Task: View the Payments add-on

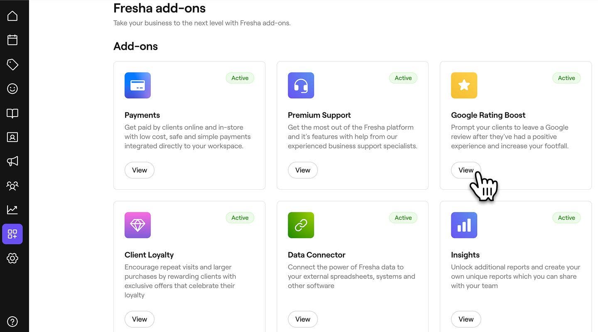Action: coord(140,170)
